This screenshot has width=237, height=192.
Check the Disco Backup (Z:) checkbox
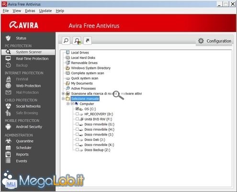(x=77, y=150)
